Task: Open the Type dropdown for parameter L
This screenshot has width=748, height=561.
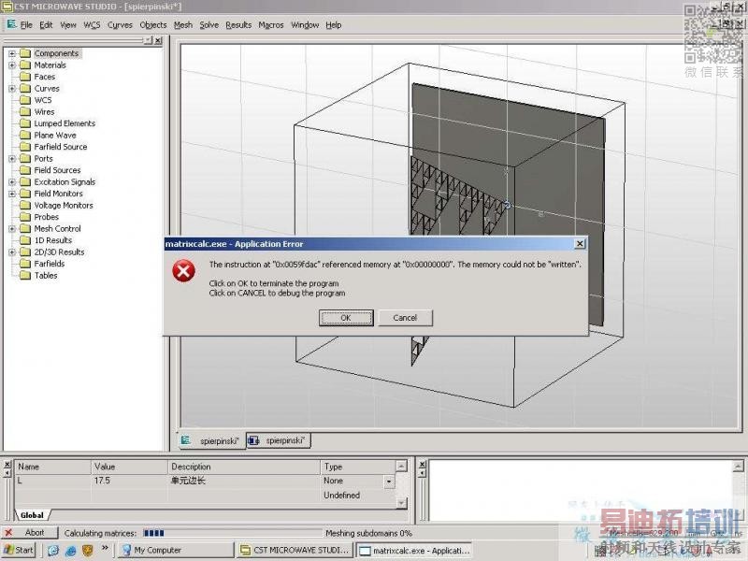Action: [389, 482]
